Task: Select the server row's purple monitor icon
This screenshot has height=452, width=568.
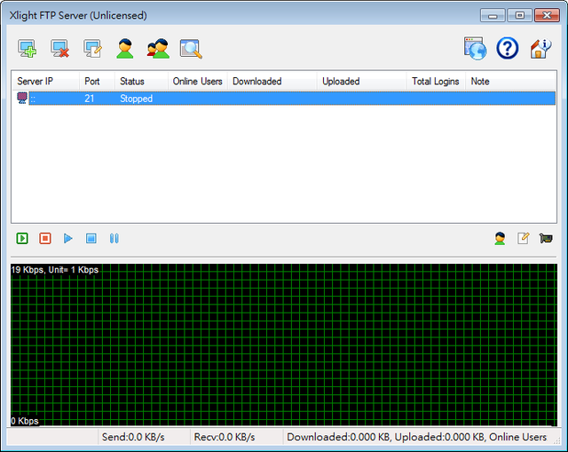Action: [x=22, y=98]
